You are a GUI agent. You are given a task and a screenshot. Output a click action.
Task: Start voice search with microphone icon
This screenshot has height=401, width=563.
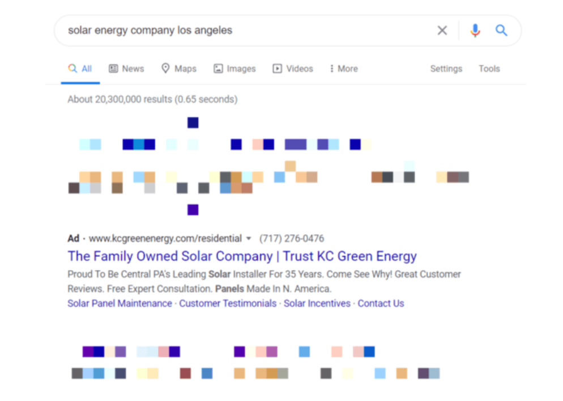point(475,31)
